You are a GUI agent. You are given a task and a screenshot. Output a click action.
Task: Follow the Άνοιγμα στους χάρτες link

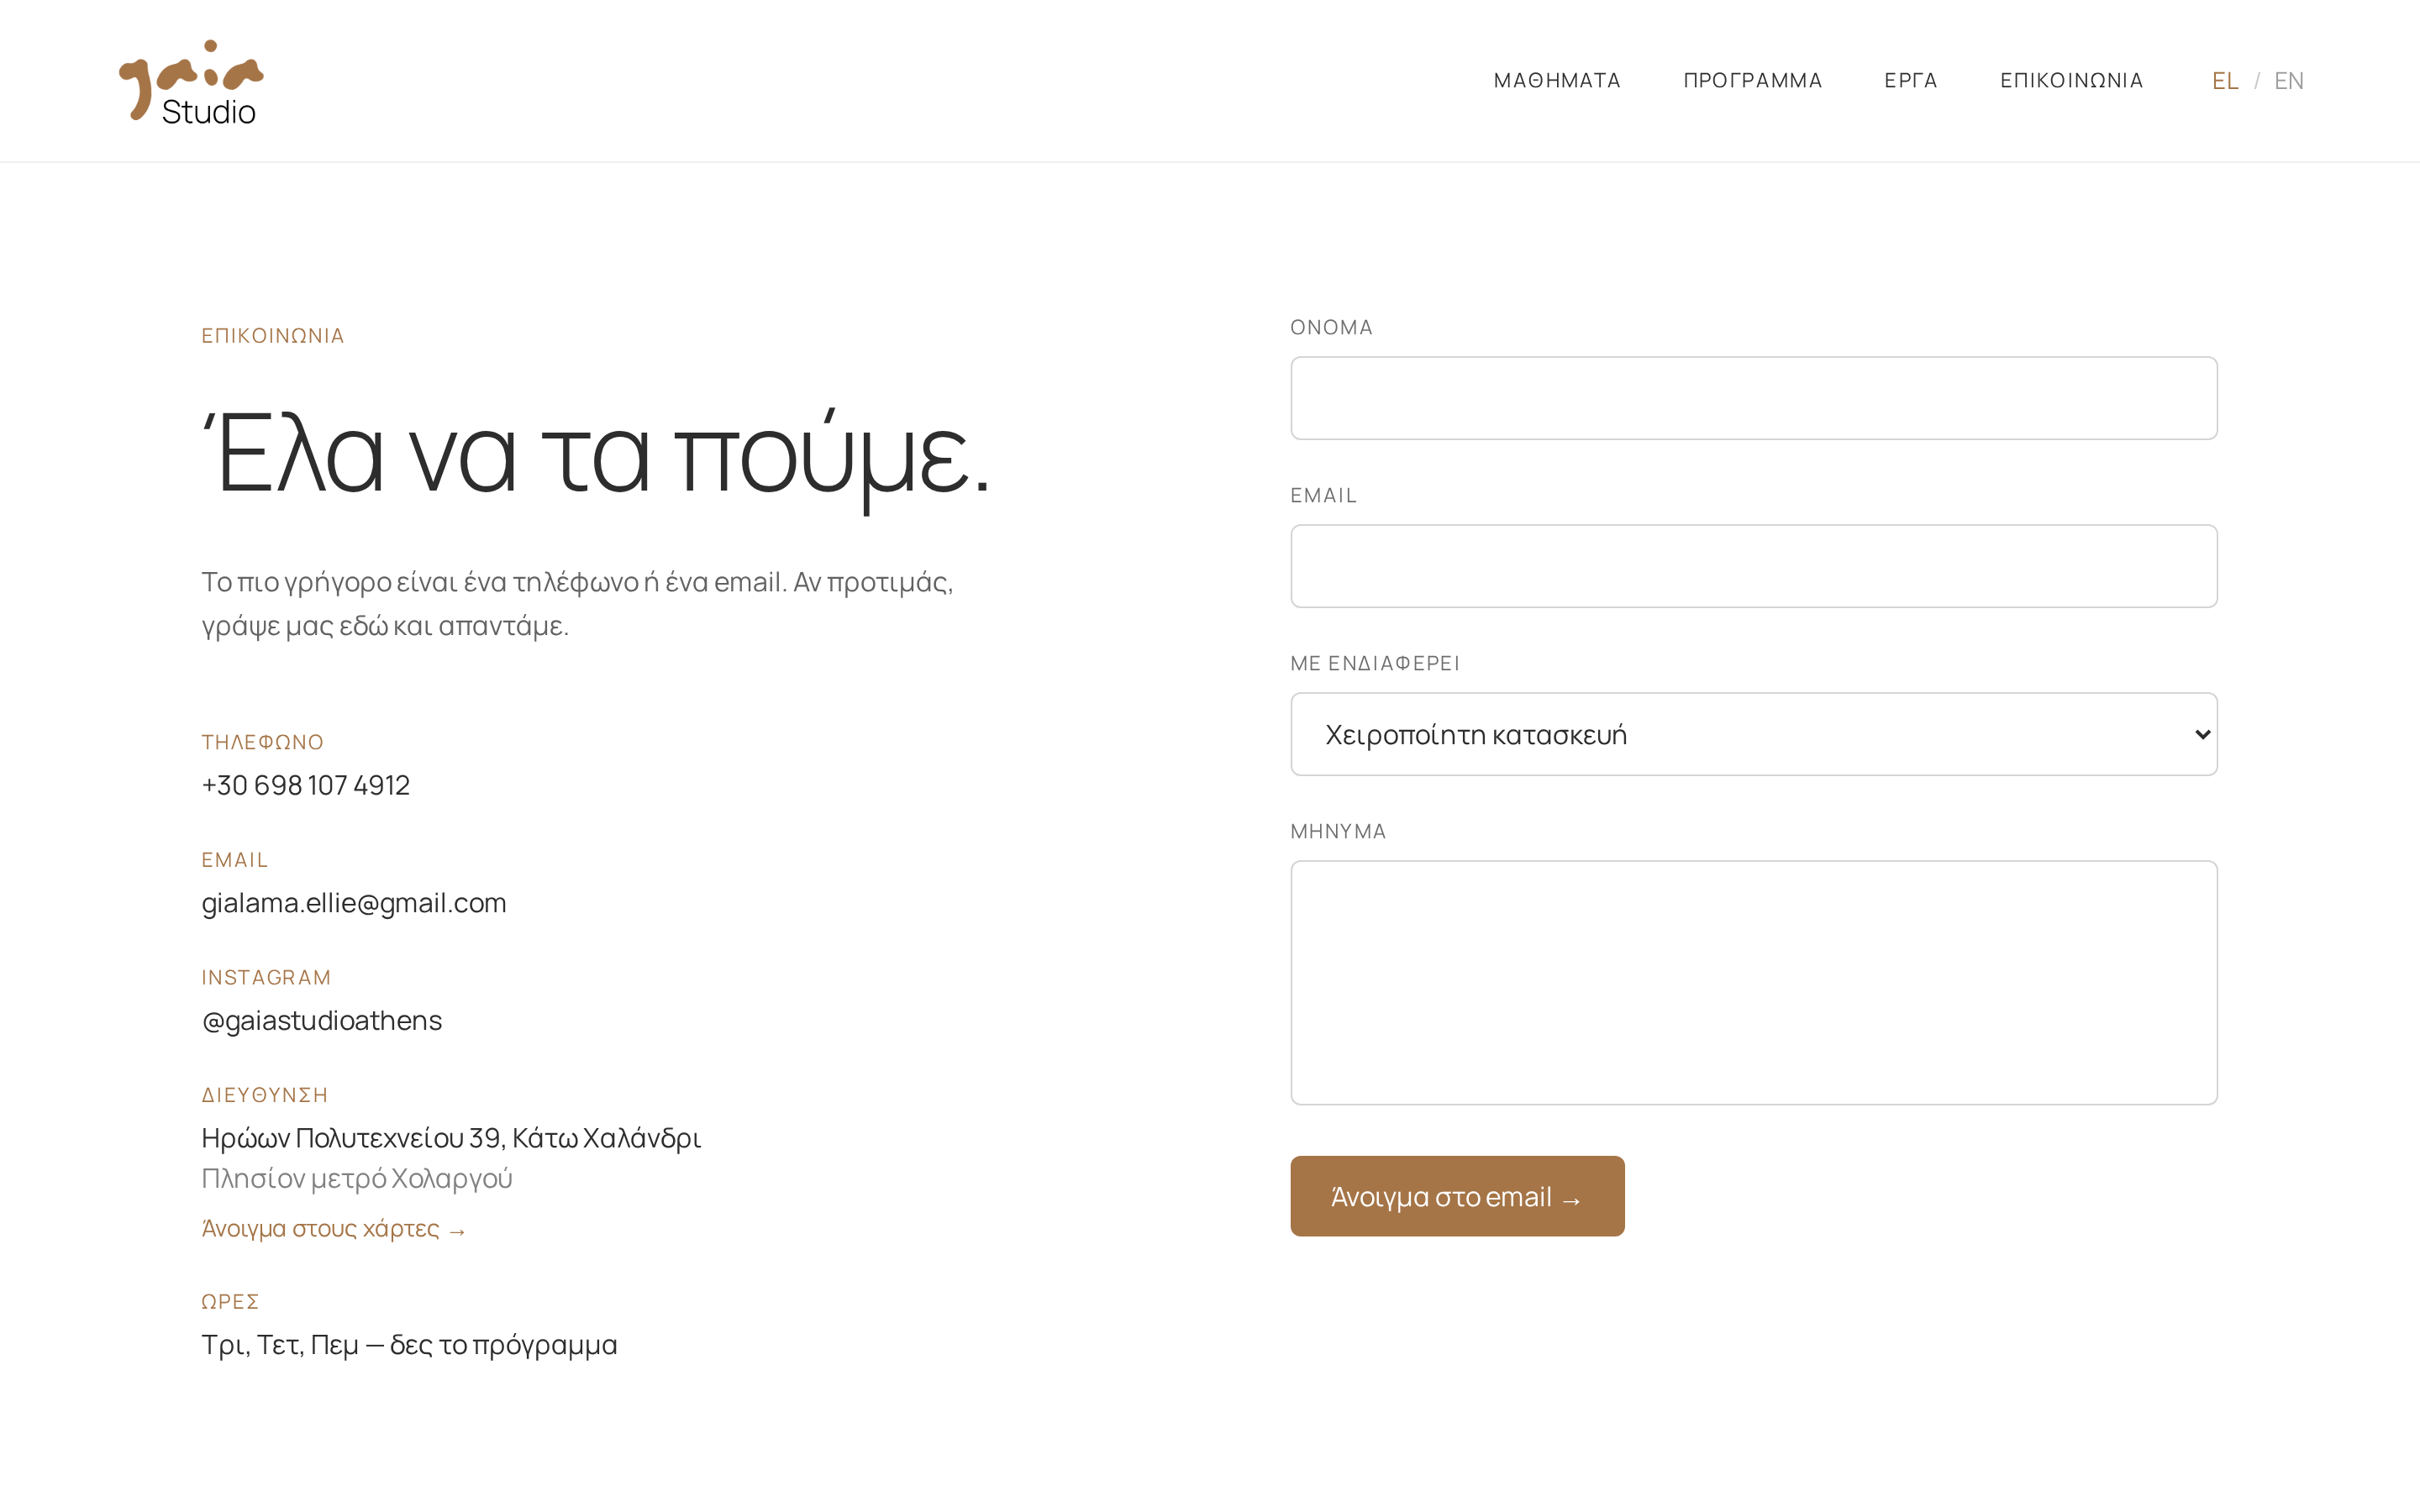(333, 1229)
